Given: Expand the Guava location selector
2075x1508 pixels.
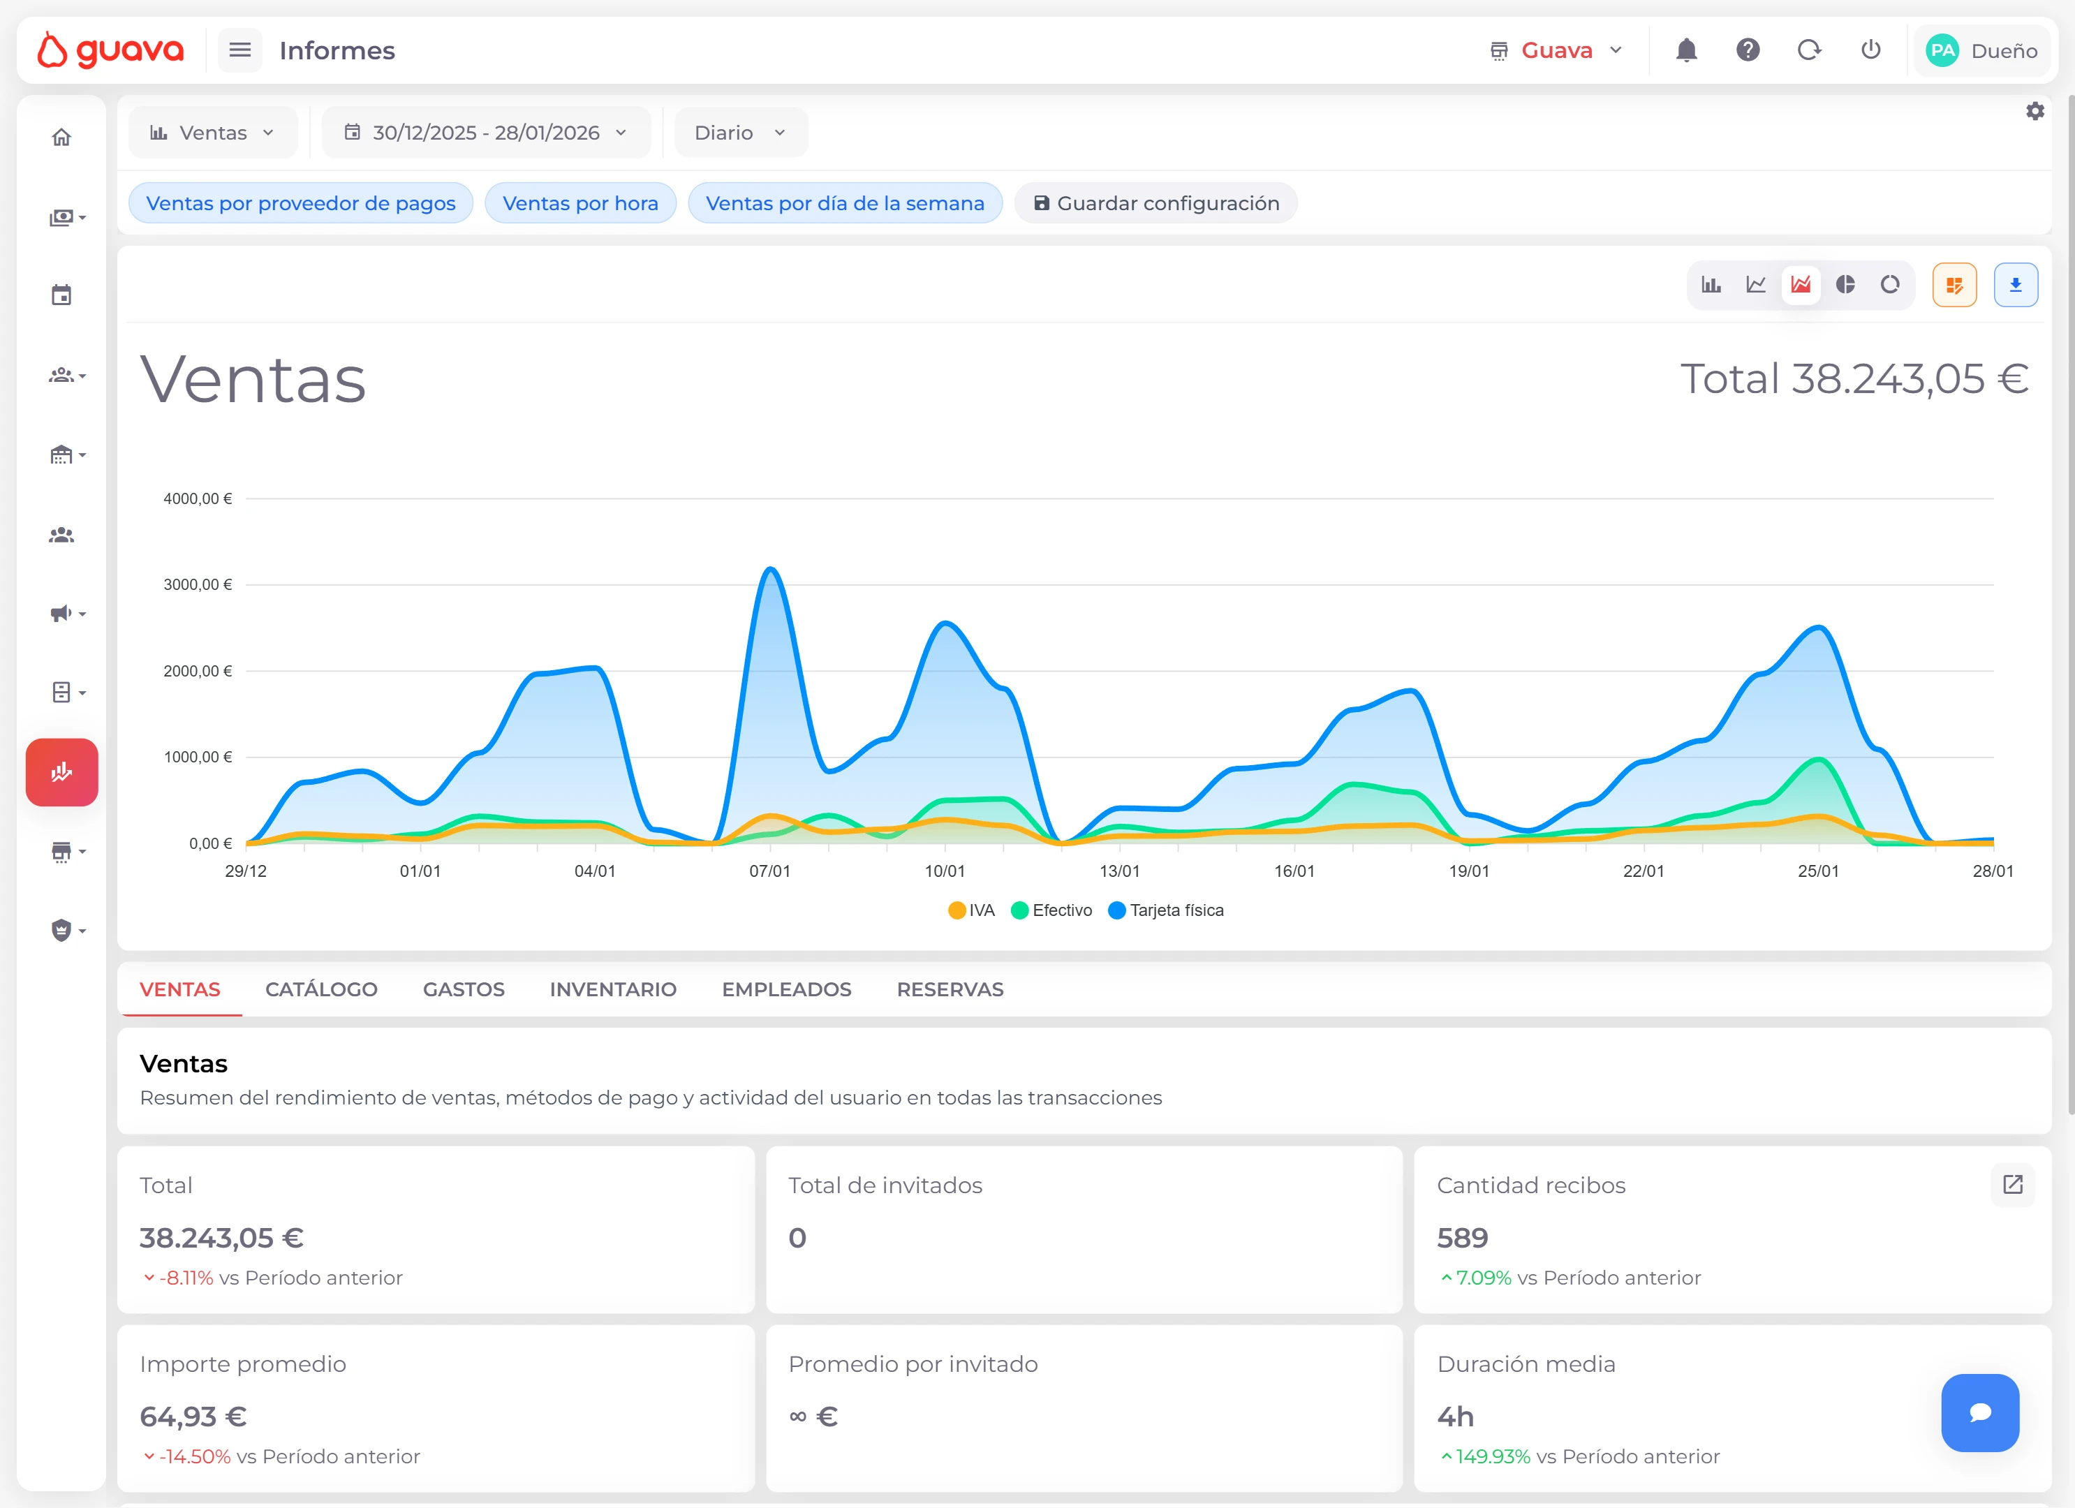Looking at the screenshot, I should 1556,50.
